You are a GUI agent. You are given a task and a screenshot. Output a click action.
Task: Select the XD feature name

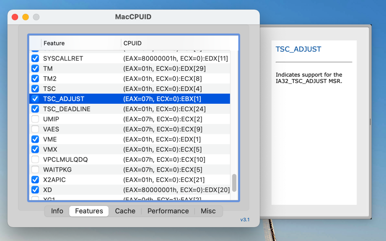point(47,190)
